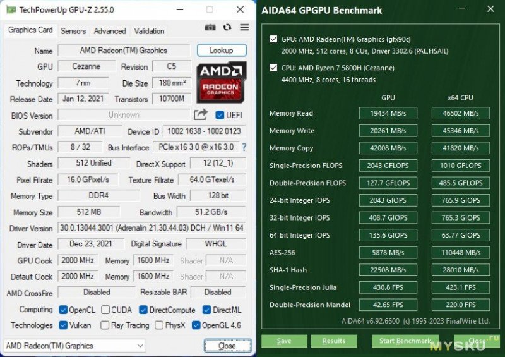Image resolution: width=505 pixels, height=357 pixels.
Task: Switch to the Sensors tab
Action: 73,32
